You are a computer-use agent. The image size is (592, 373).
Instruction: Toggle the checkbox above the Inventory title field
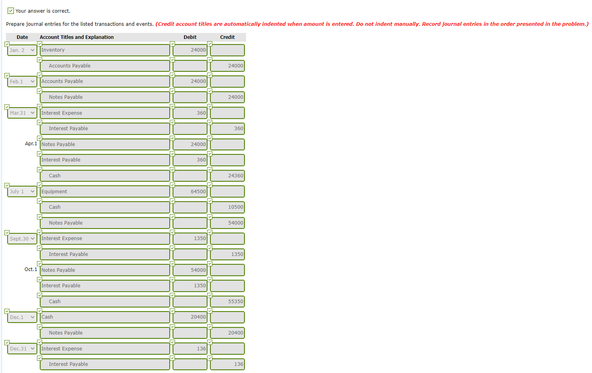(39, 44)
